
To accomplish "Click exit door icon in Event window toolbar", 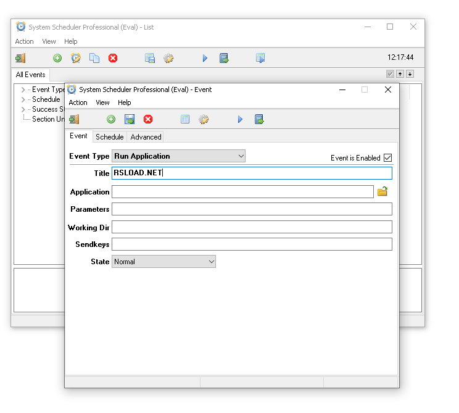I will click(x=74, y=119).
